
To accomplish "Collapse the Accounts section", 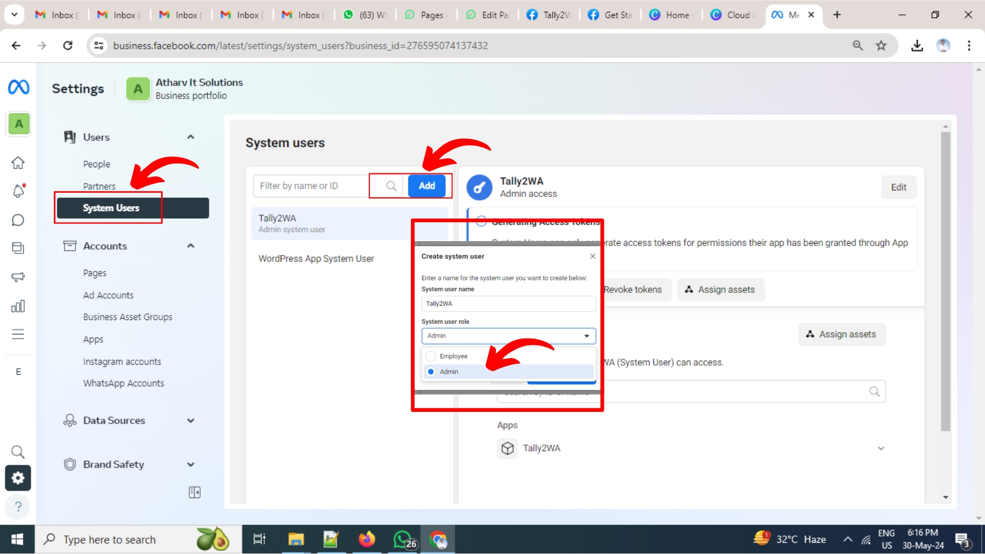I will (x=191, y=246).
